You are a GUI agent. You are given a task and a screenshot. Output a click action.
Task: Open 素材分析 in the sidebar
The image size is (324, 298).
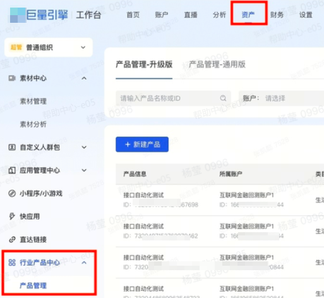33,124
